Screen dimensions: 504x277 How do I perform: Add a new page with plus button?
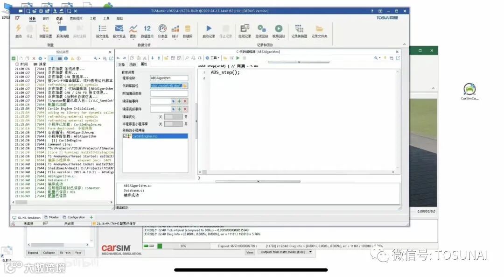91,217
